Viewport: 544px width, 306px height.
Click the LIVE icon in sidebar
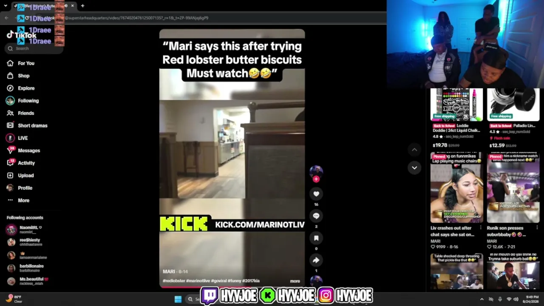click(10, 138)
